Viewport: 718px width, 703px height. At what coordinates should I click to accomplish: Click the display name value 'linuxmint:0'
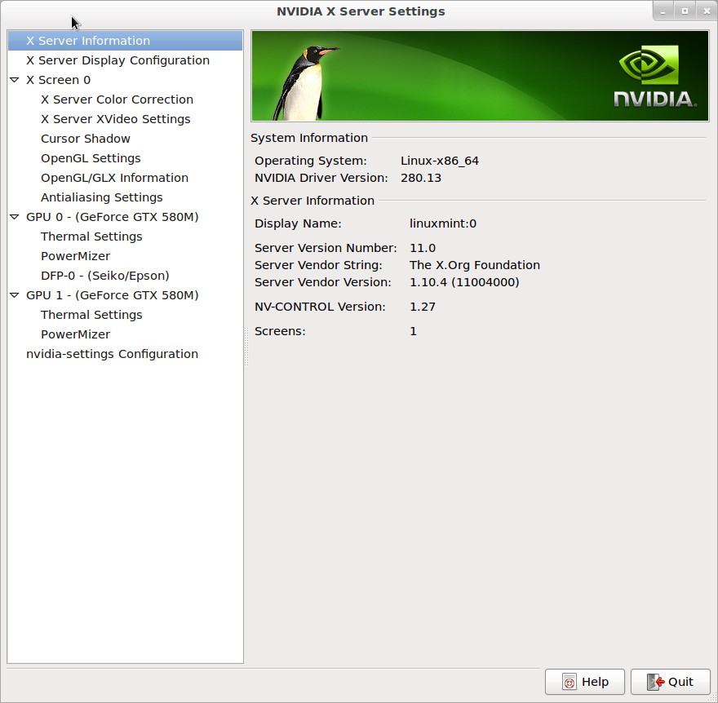tap(443, 223)
